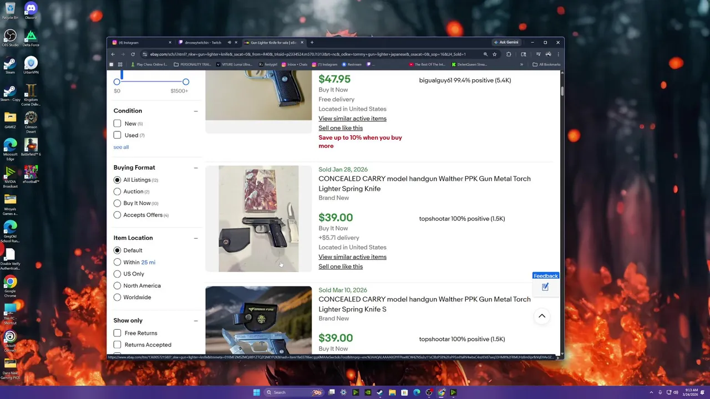Click View similar active items under $47.95 listing
This screenshot has width=710, height=399.
[352, 119]
